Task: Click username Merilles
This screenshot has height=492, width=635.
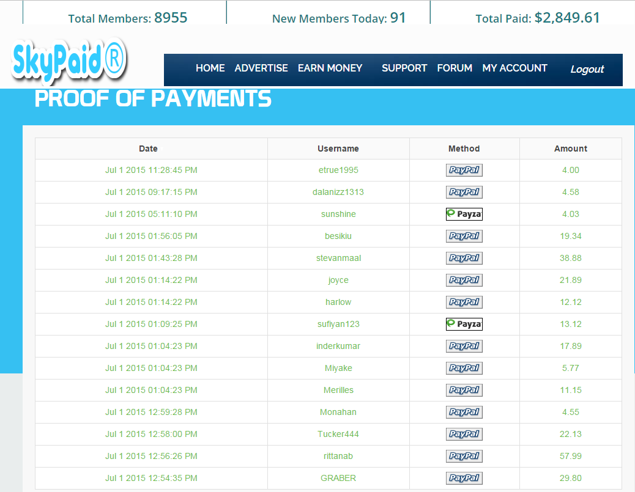Action: [338, 390]
